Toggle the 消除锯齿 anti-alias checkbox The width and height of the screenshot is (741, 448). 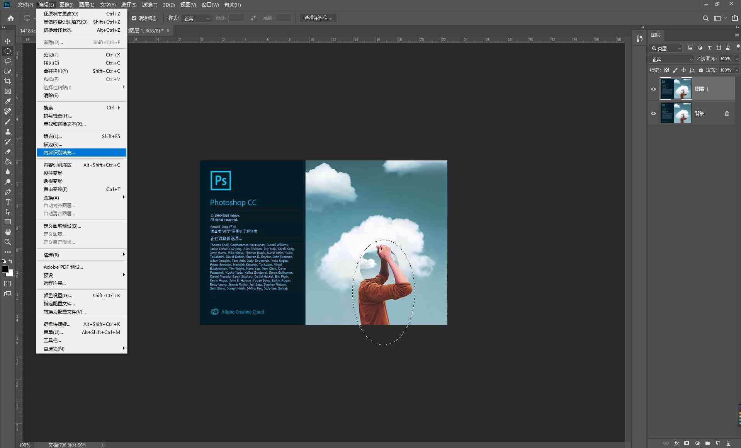tap(134, 18)
